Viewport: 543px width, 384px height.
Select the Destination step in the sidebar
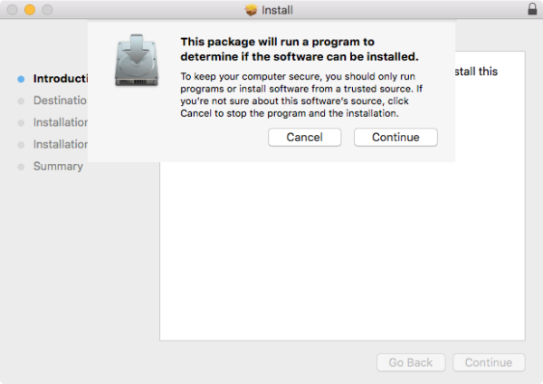tap(60, 101)
